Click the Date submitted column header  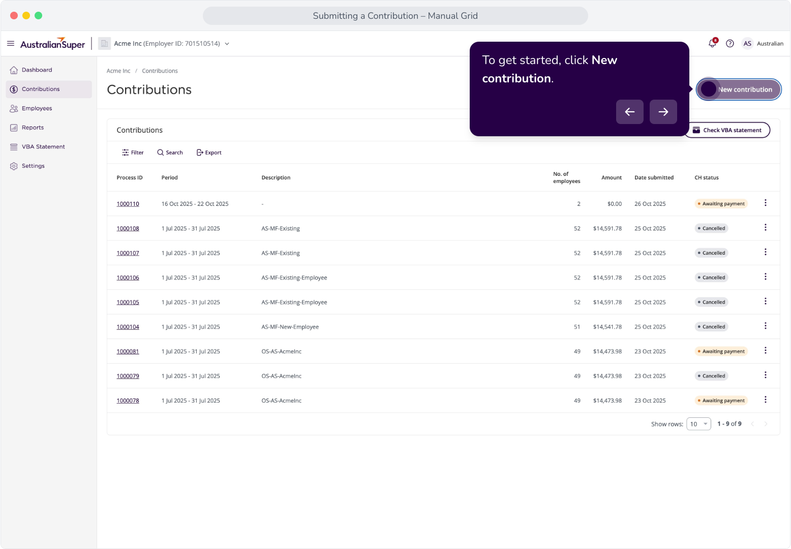654,178
